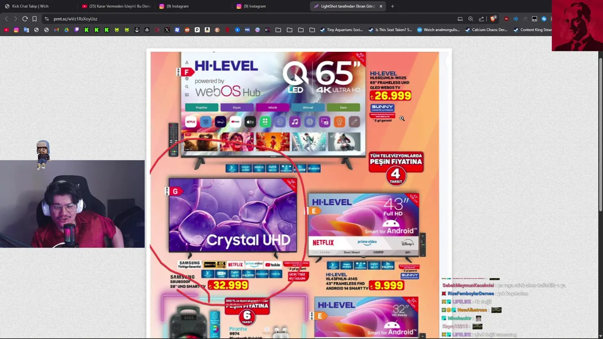
Task: Open the Shazam-style blue extension icon
Action: 544,19
